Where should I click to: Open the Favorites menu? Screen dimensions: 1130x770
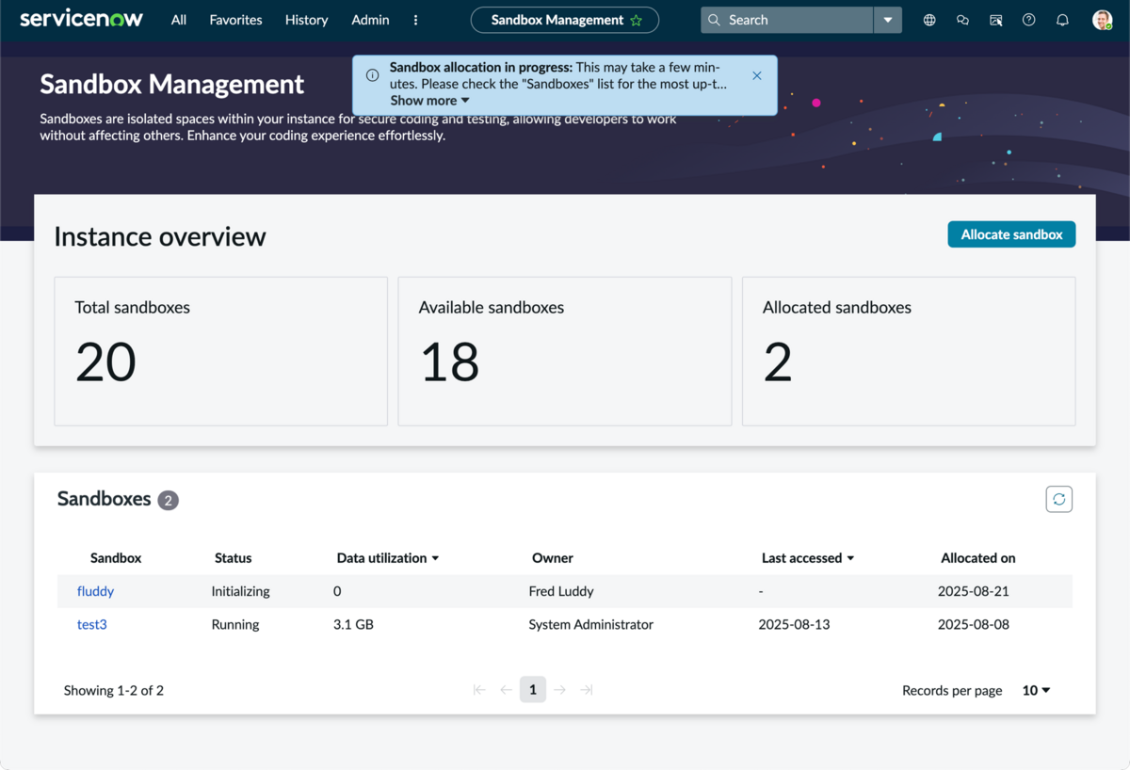tap(235, 20)
